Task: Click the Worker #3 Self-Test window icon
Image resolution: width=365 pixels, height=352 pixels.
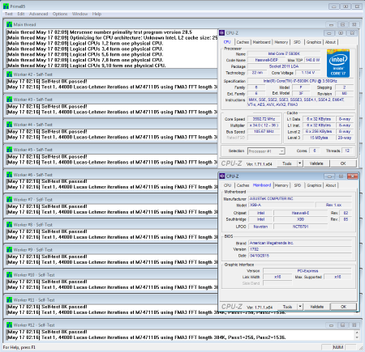Action: 10,100
